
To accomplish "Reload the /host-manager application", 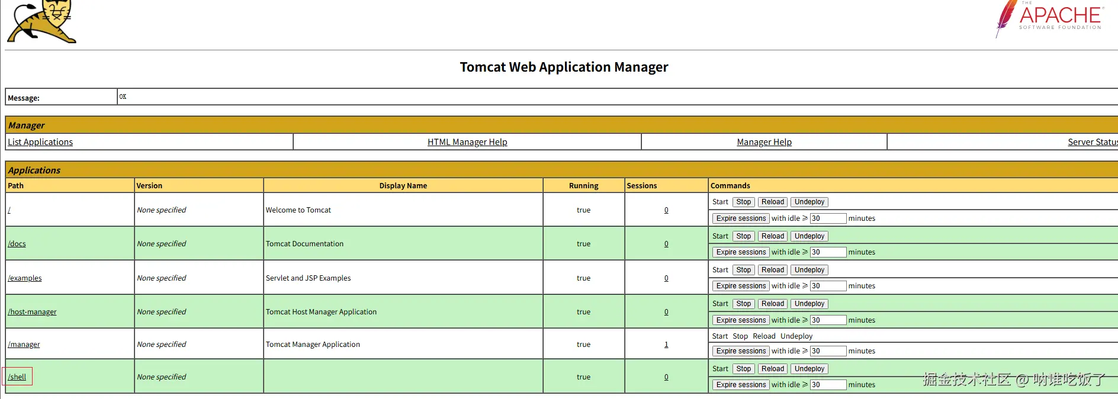I will [773, 304].
